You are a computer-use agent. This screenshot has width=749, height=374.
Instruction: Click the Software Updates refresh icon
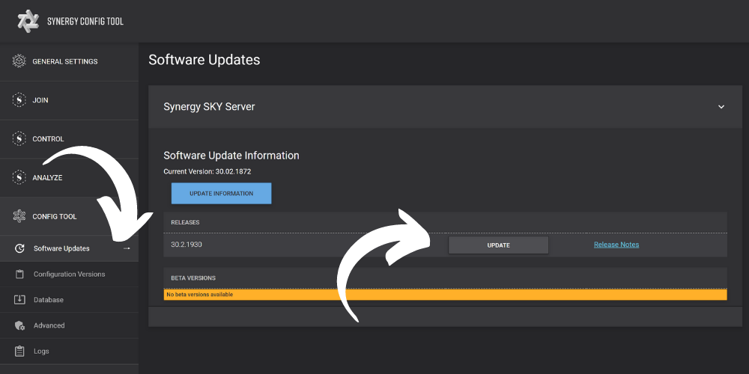pyautogui.click(x=19, y=248)
